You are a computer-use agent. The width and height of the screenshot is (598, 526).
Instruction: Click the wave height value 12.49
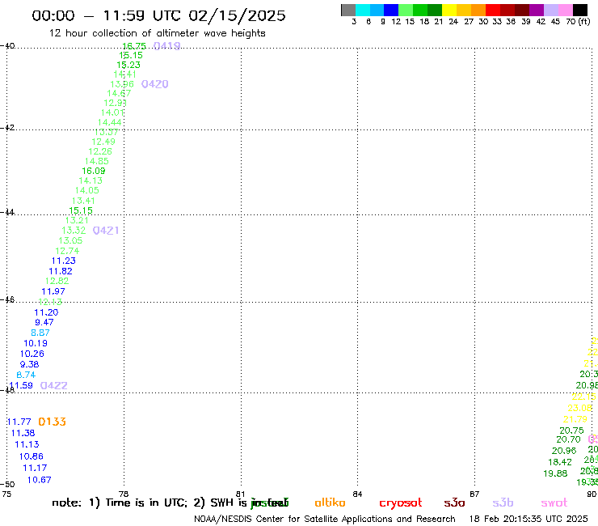tap(103, 142)
